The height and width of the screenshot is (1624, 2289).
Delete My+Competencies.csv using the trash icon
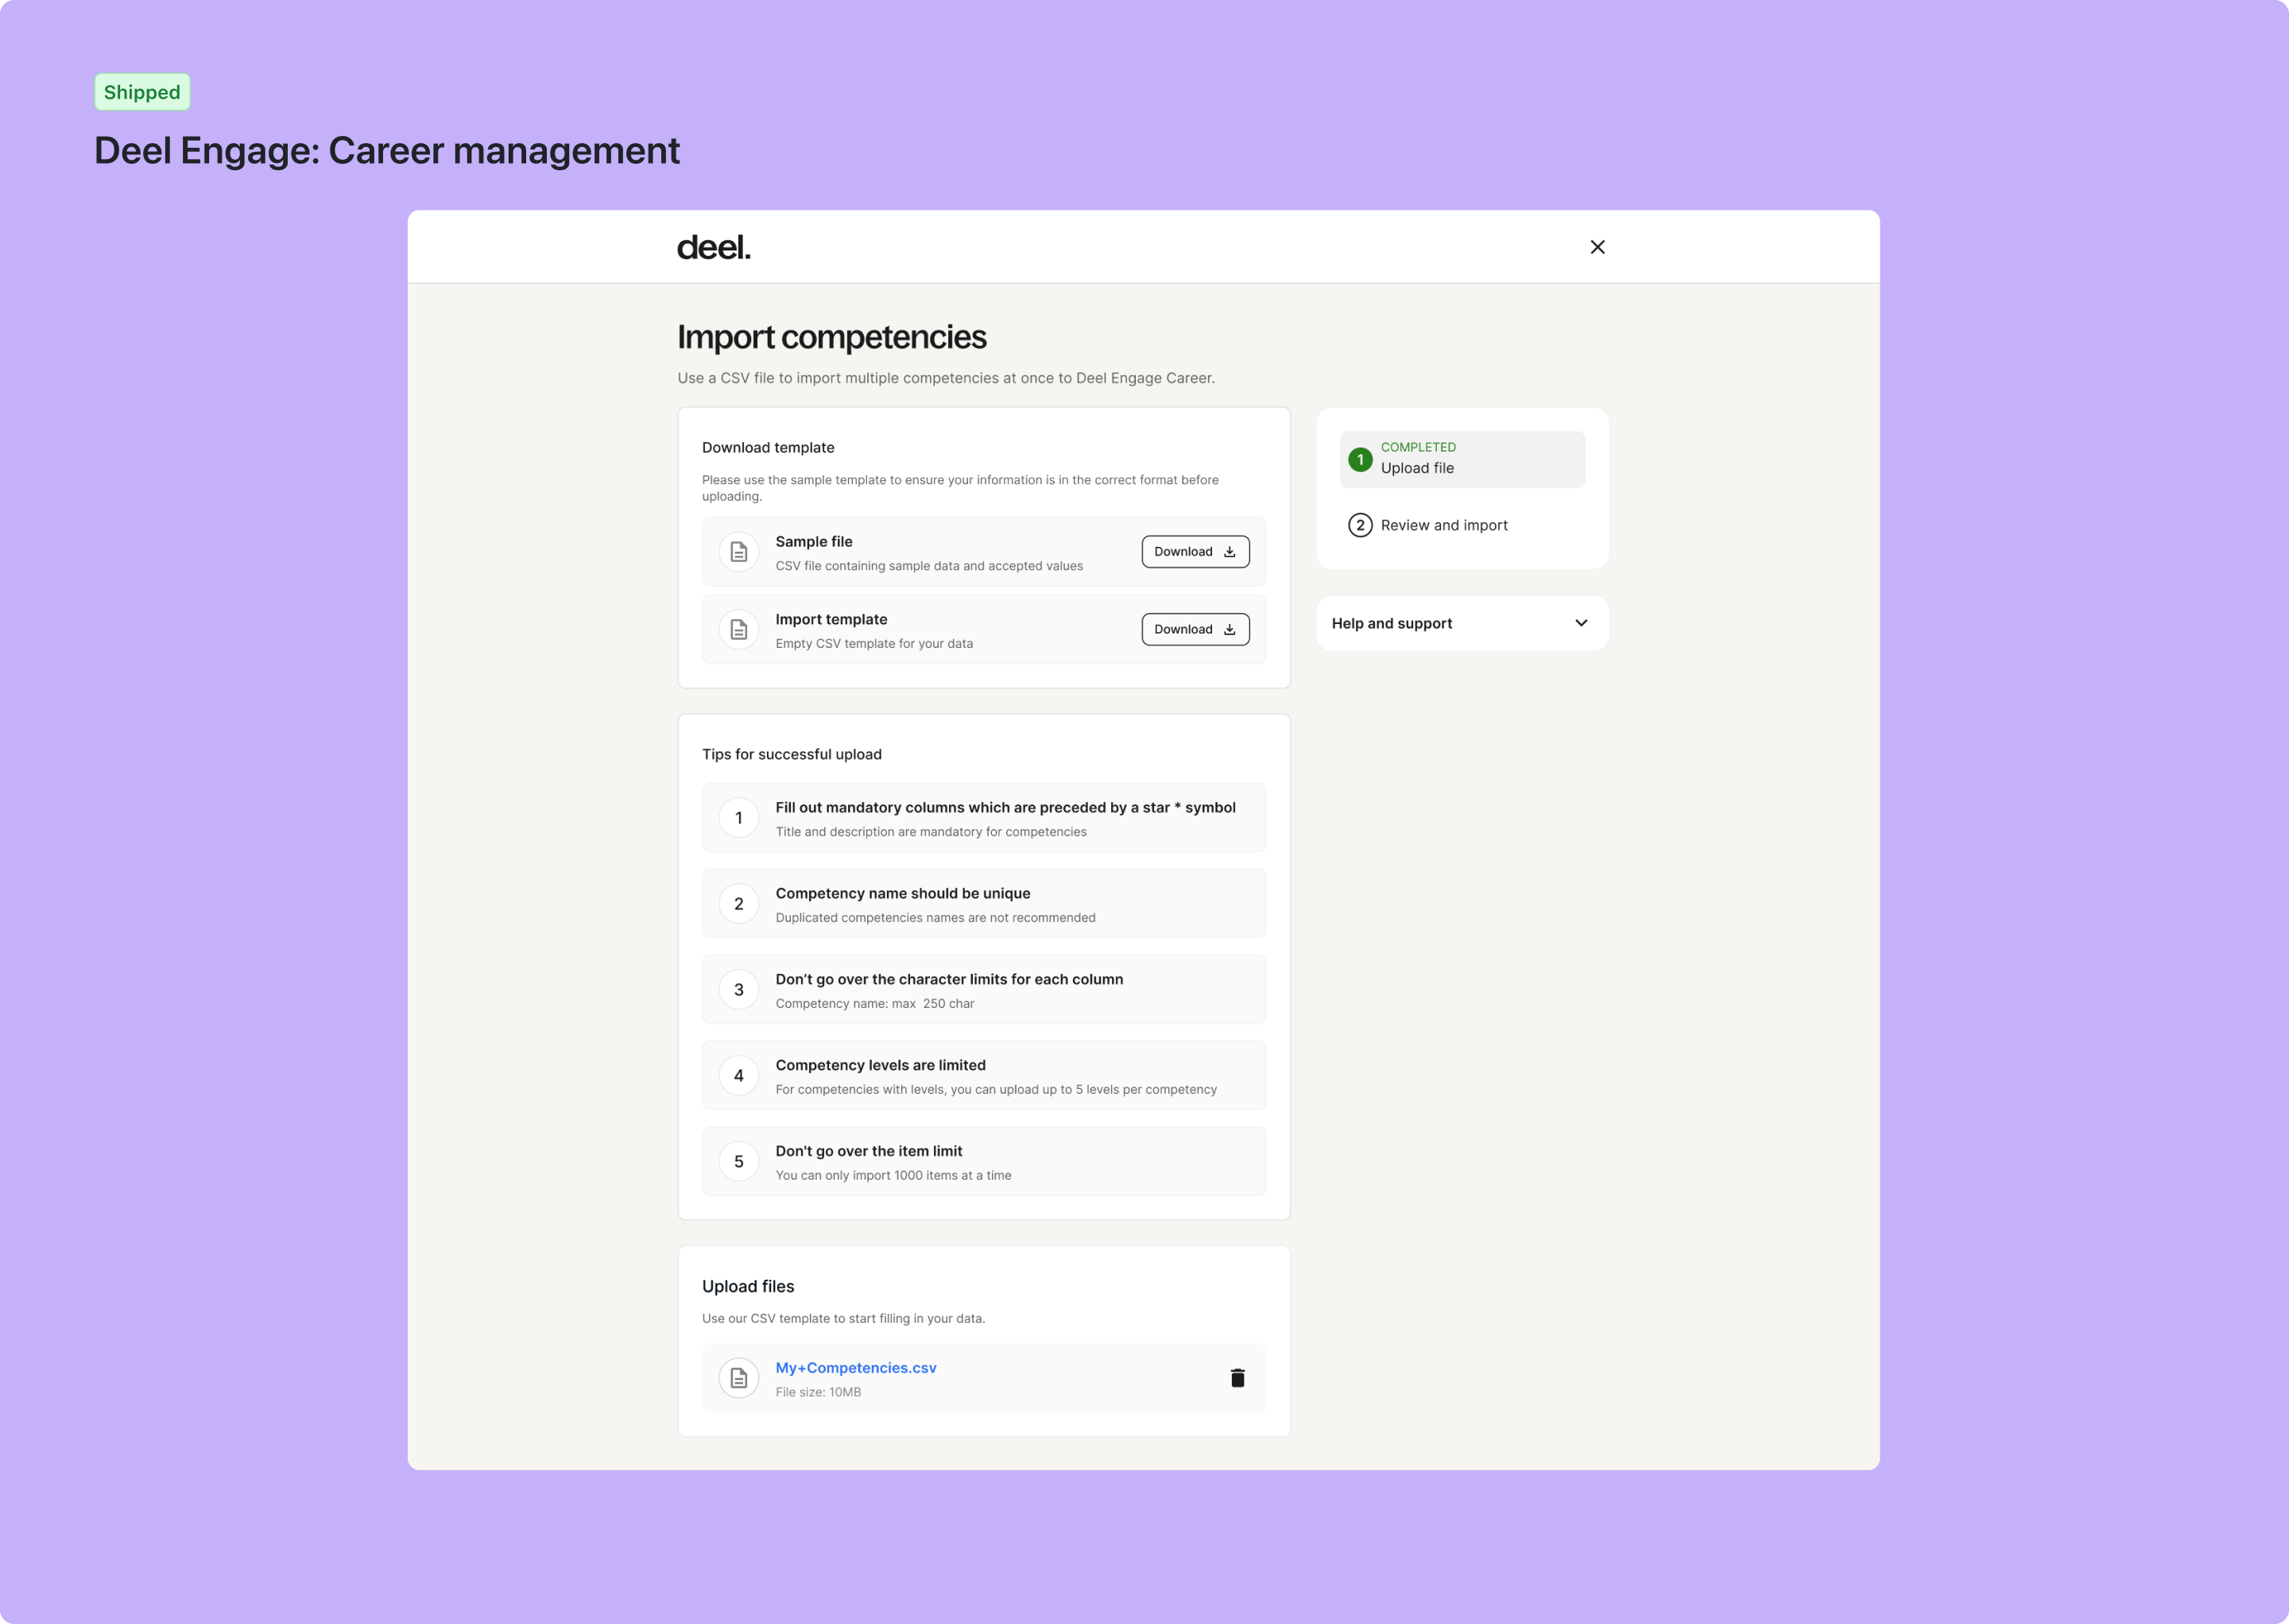[x=1238, y=1377]
